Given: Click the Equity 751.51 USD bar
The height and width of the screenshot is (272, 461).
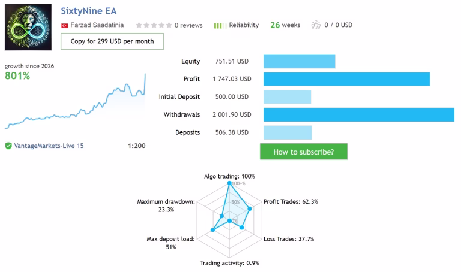Looking at the screenshot, I should 300,61.
